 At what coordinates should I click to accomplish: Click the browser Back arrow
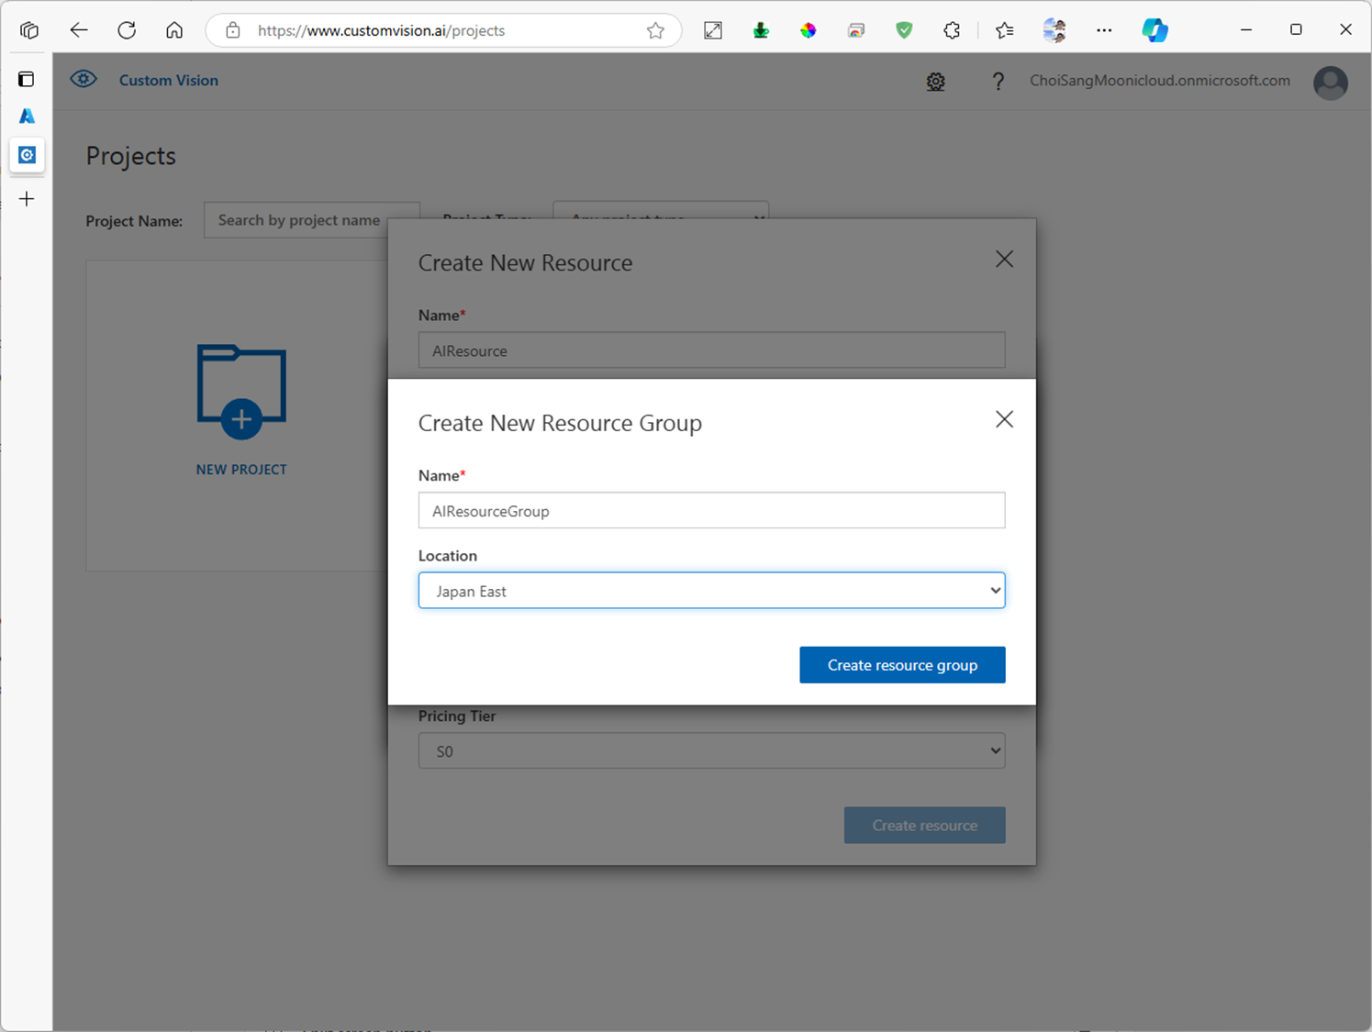click(79, 30)
